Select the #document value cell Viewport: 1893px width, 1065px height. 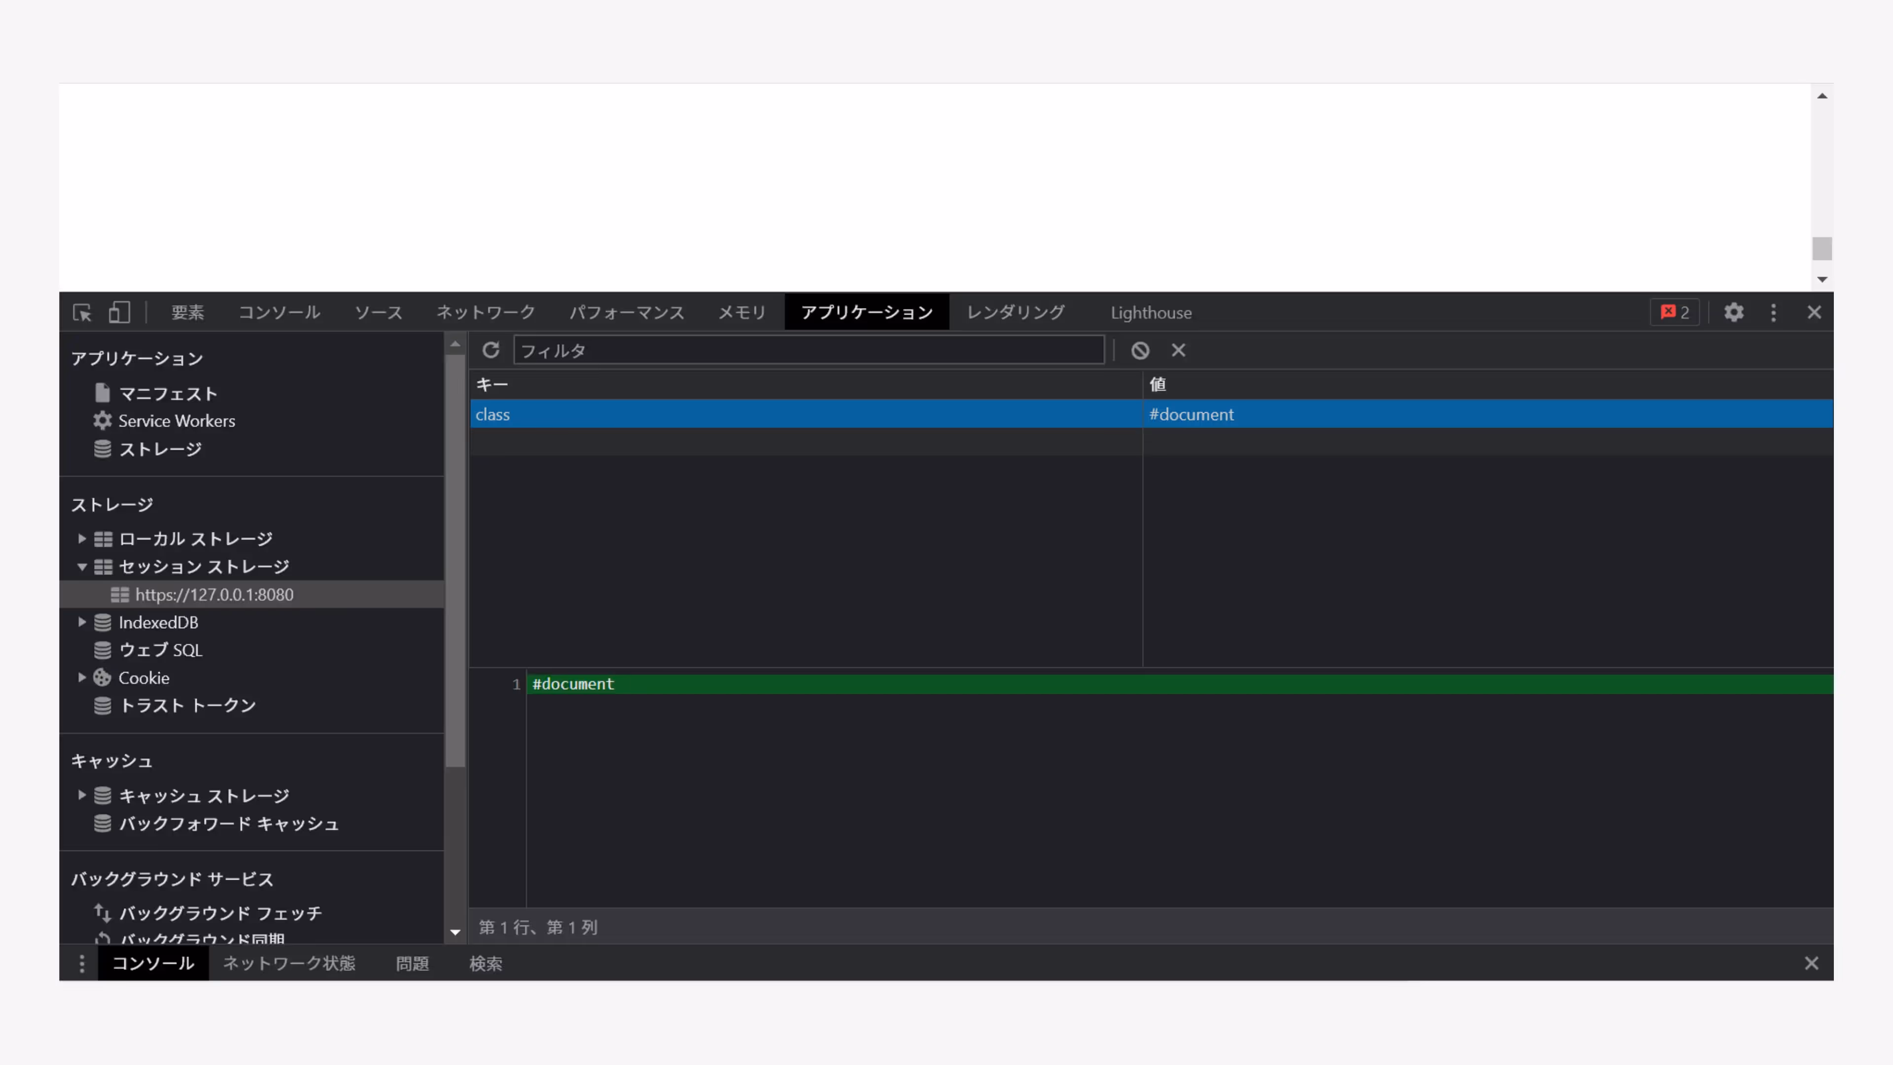click(x=1488, y=415)
